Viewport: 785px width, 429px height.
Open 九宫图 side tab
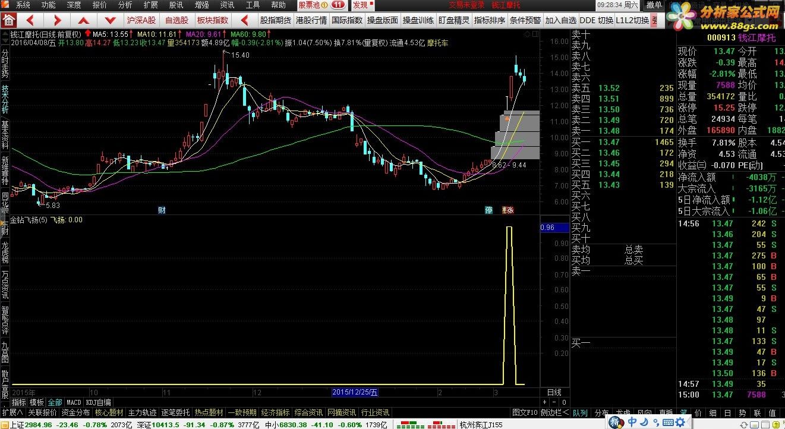coord(5,351)
